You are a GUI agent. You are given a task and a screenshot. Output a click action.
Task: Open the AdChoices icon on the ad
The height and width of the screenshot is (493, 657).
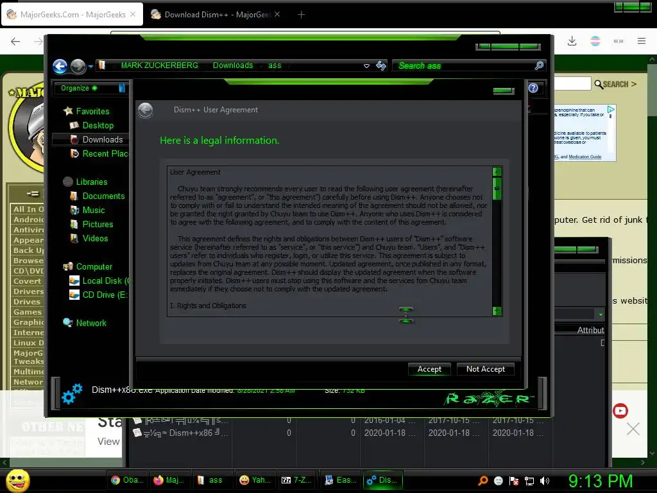(x=611, y=109)
